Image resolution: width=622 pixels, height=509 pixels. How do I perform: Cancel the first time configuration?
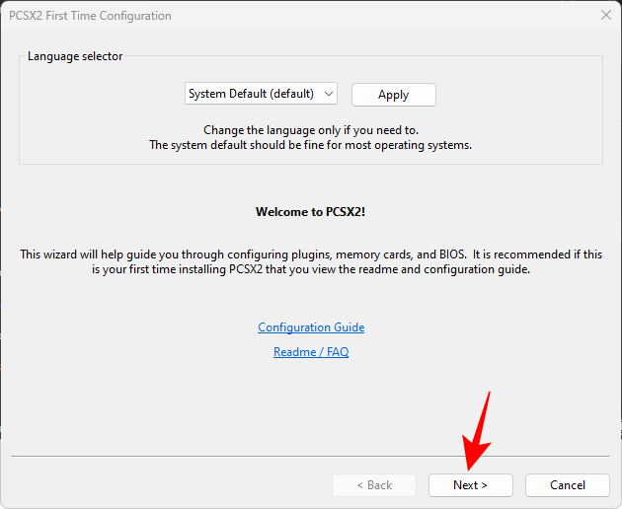(568, 485)
